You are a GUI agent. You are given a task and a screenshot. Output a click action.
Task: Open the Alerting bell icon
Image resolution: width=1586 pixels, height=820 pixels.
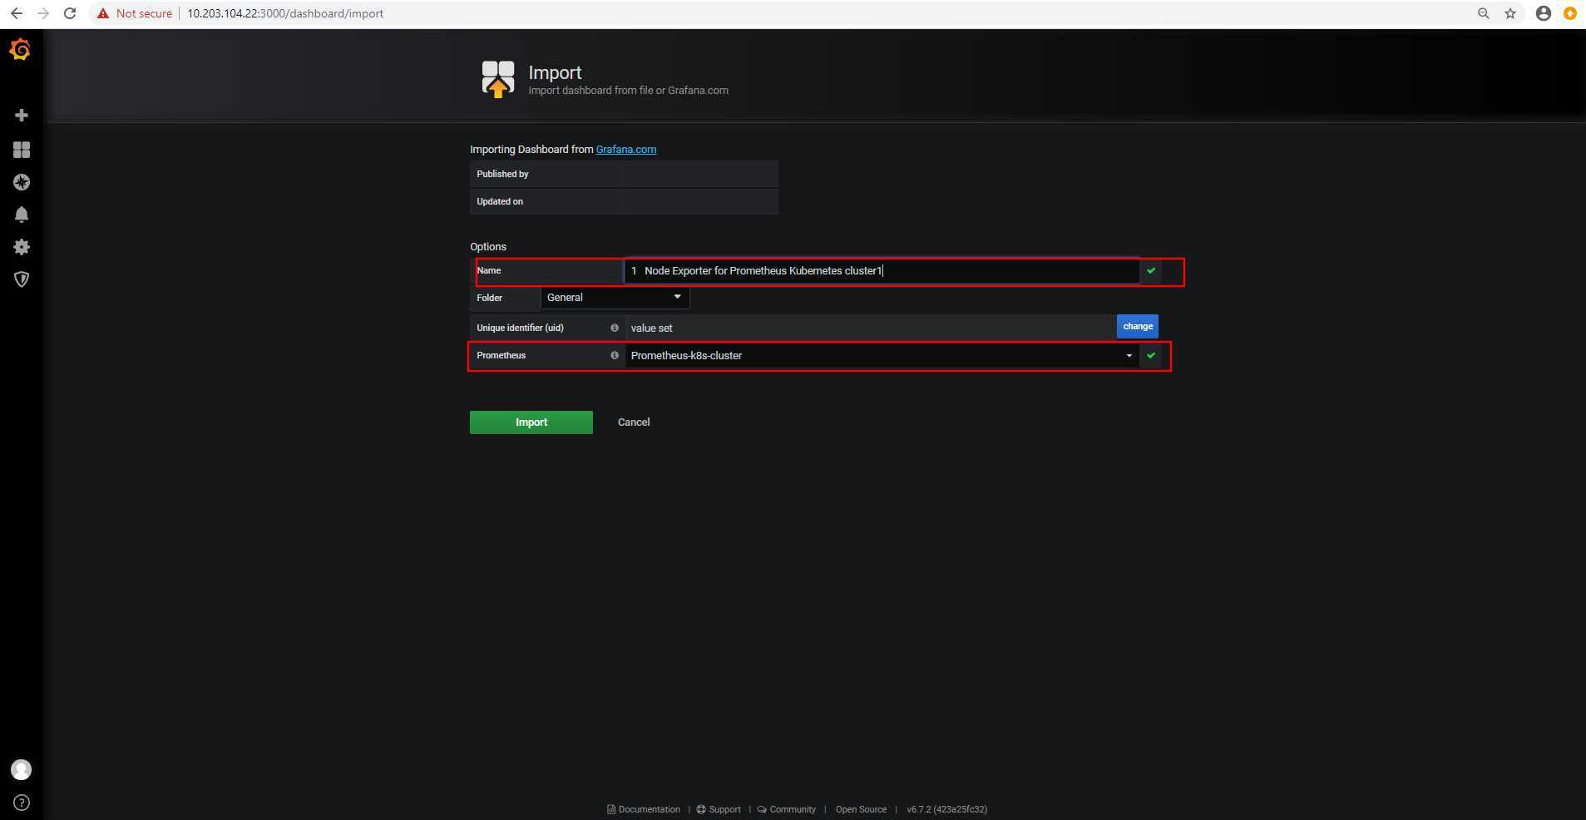click(x=22, y=215)
